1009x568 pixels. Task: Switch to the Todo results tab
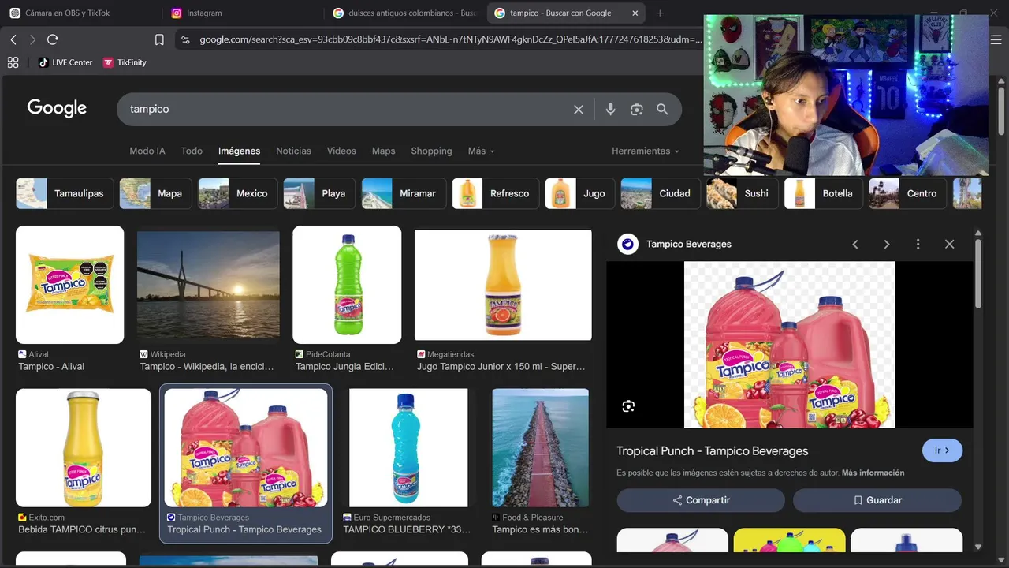point(192,151)
